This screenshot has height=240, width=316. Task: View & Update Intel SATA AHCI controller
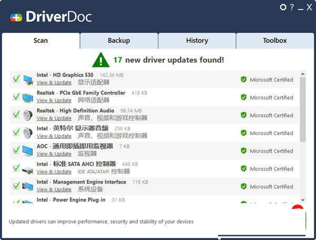54,172
